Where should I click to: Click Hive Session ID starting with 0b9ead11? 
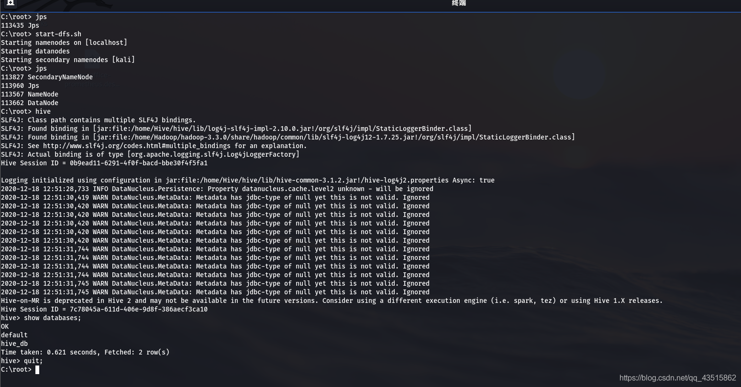104,163
